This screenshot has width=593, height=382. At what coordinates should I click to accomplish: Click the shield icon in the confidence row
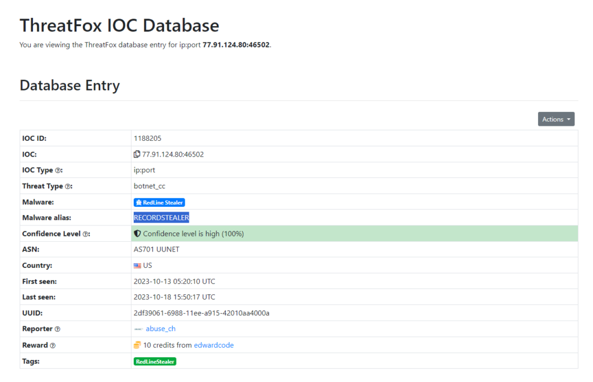tap(137, 234)
